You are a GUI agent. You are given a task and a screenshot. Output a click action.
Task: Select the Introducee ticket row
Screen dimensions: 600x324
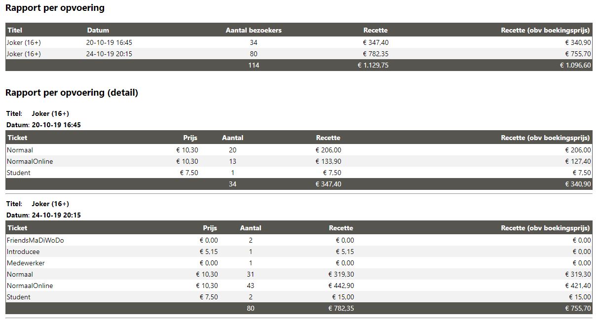click(299, 252)
